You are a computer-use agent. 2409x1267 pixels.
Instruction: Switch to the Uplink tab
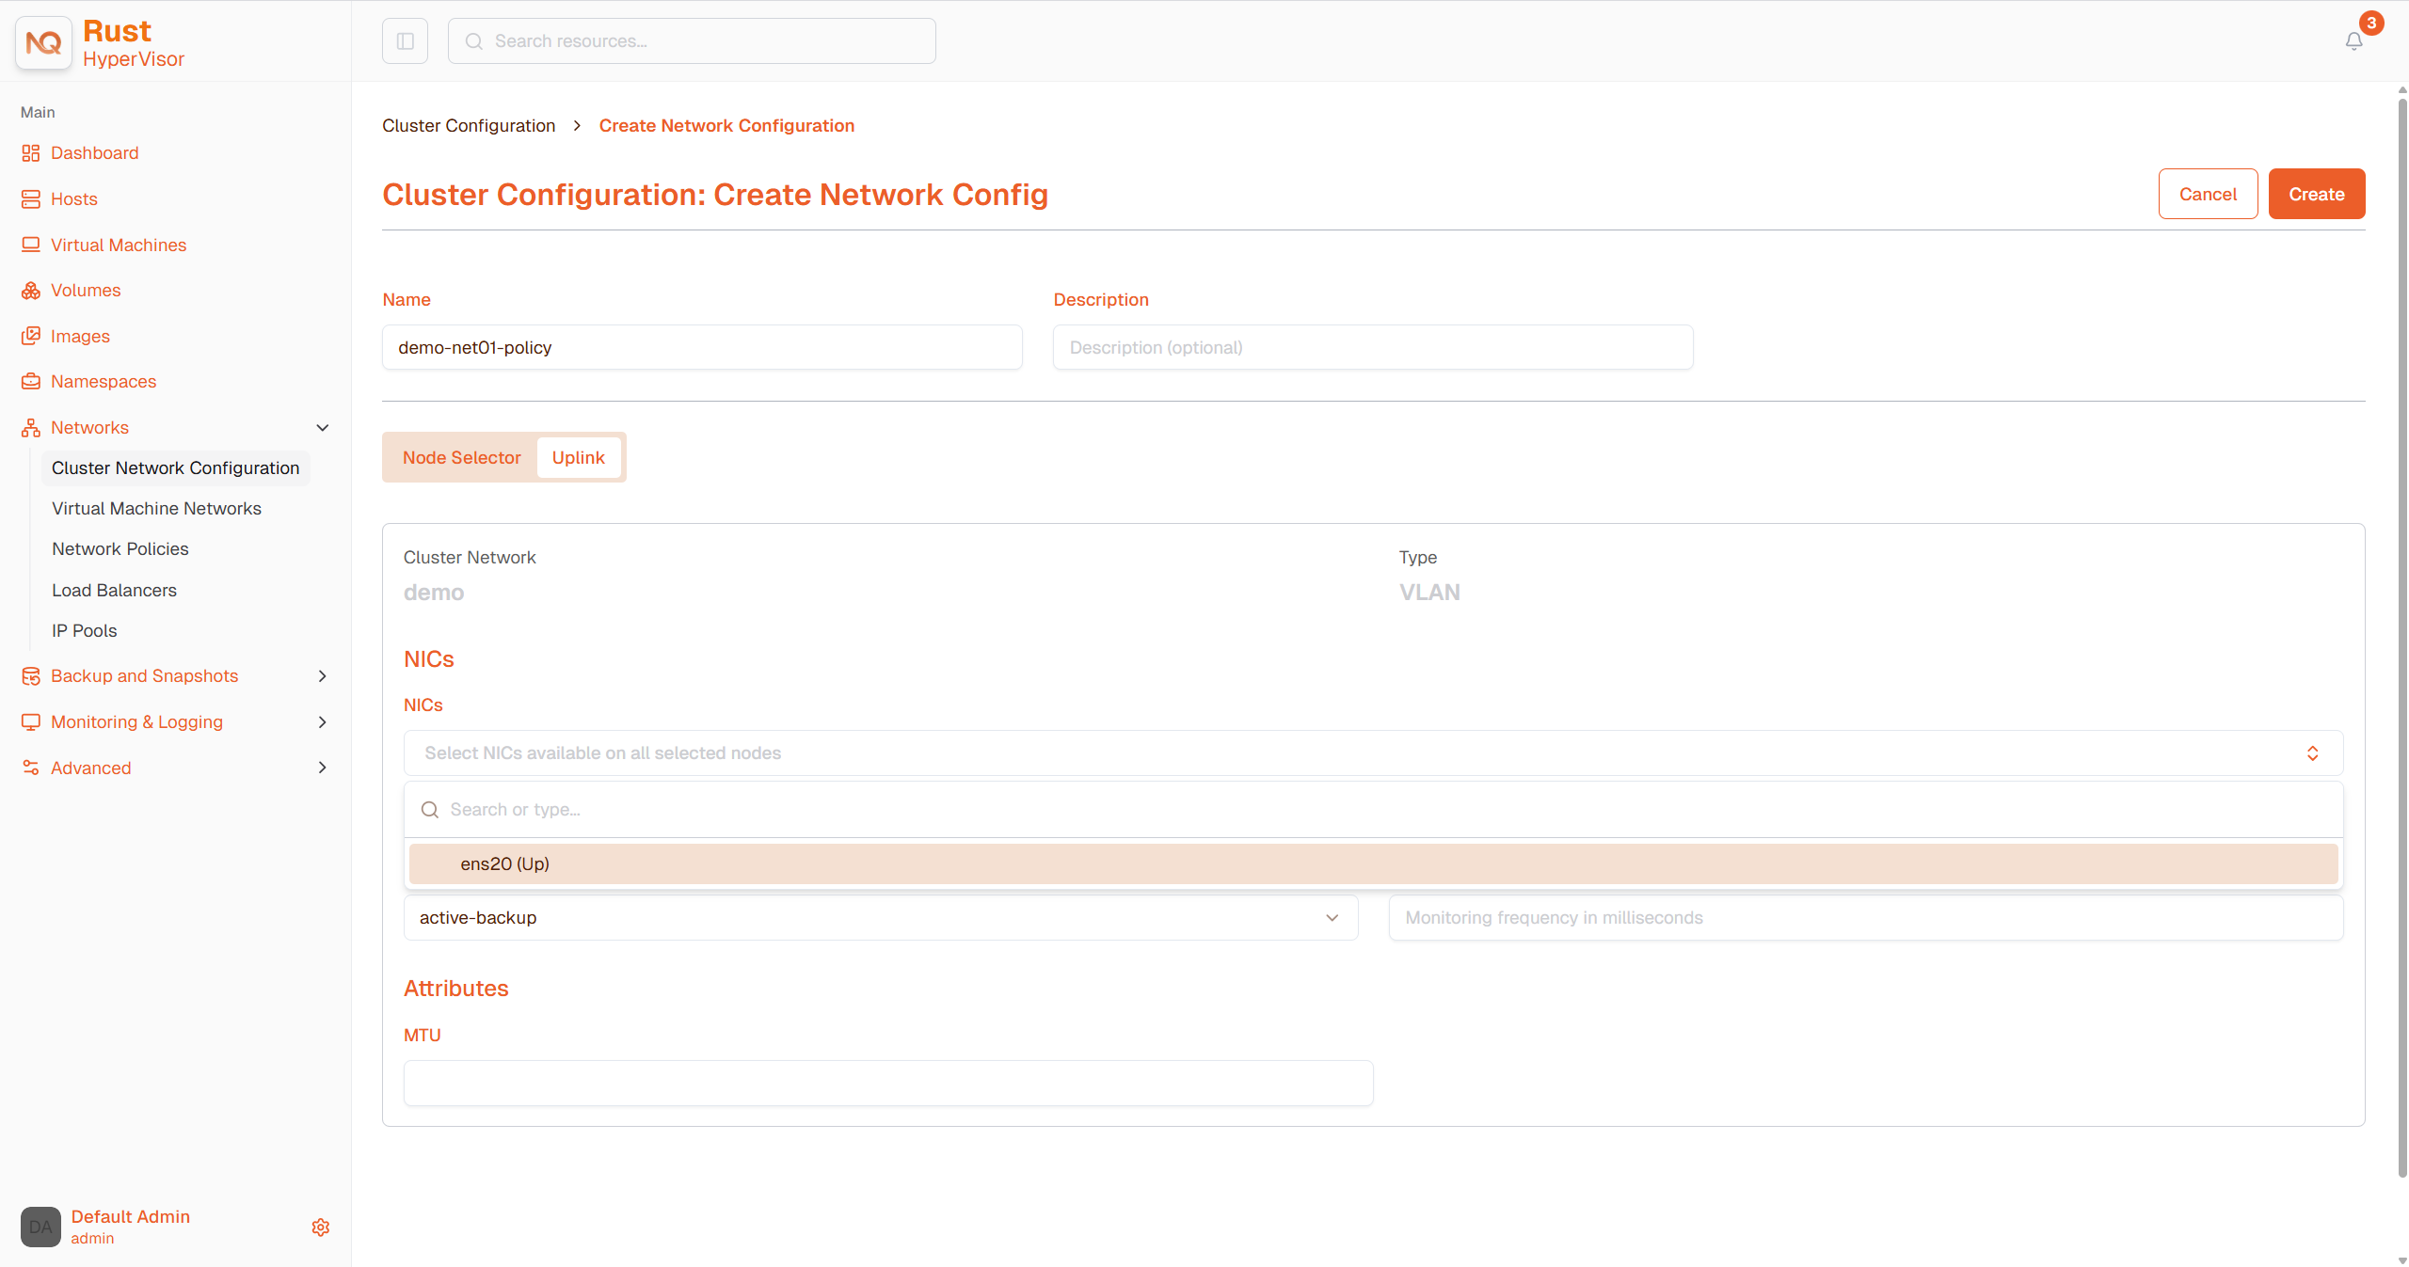point(579,458)
